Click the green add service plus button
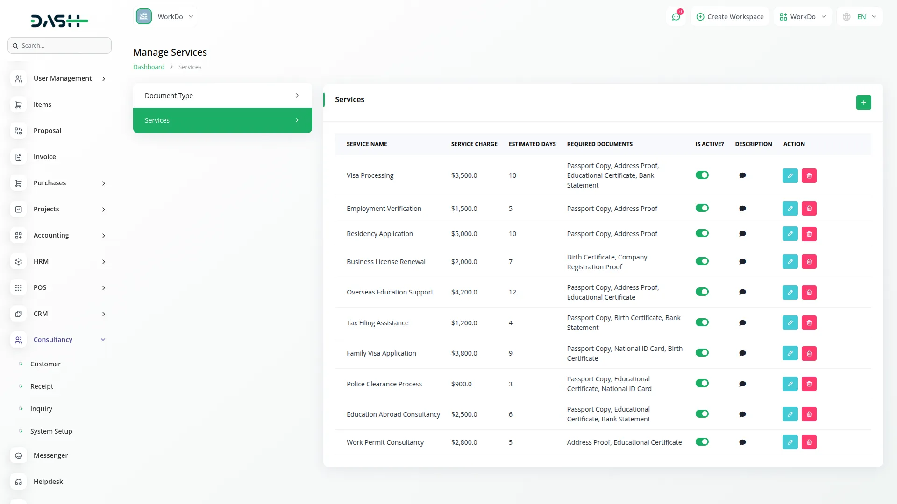The height and width of the screenshot is (504, 897). (x=863, y=103)
